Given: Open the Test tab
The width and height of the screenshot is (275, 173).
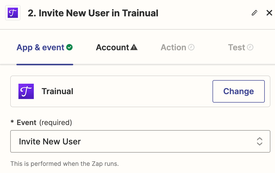Looking at the screenshot, I should [241, 47].
